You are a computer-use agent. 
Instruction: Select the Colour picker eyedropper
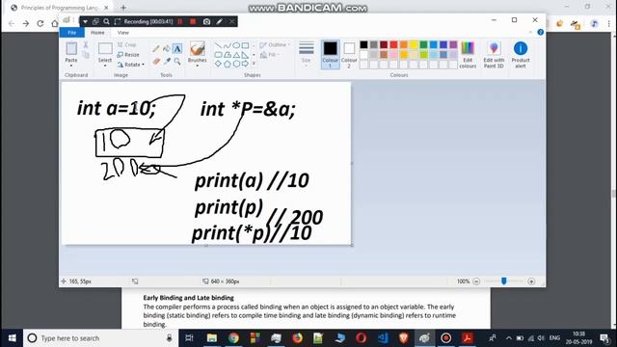point(167,61)
